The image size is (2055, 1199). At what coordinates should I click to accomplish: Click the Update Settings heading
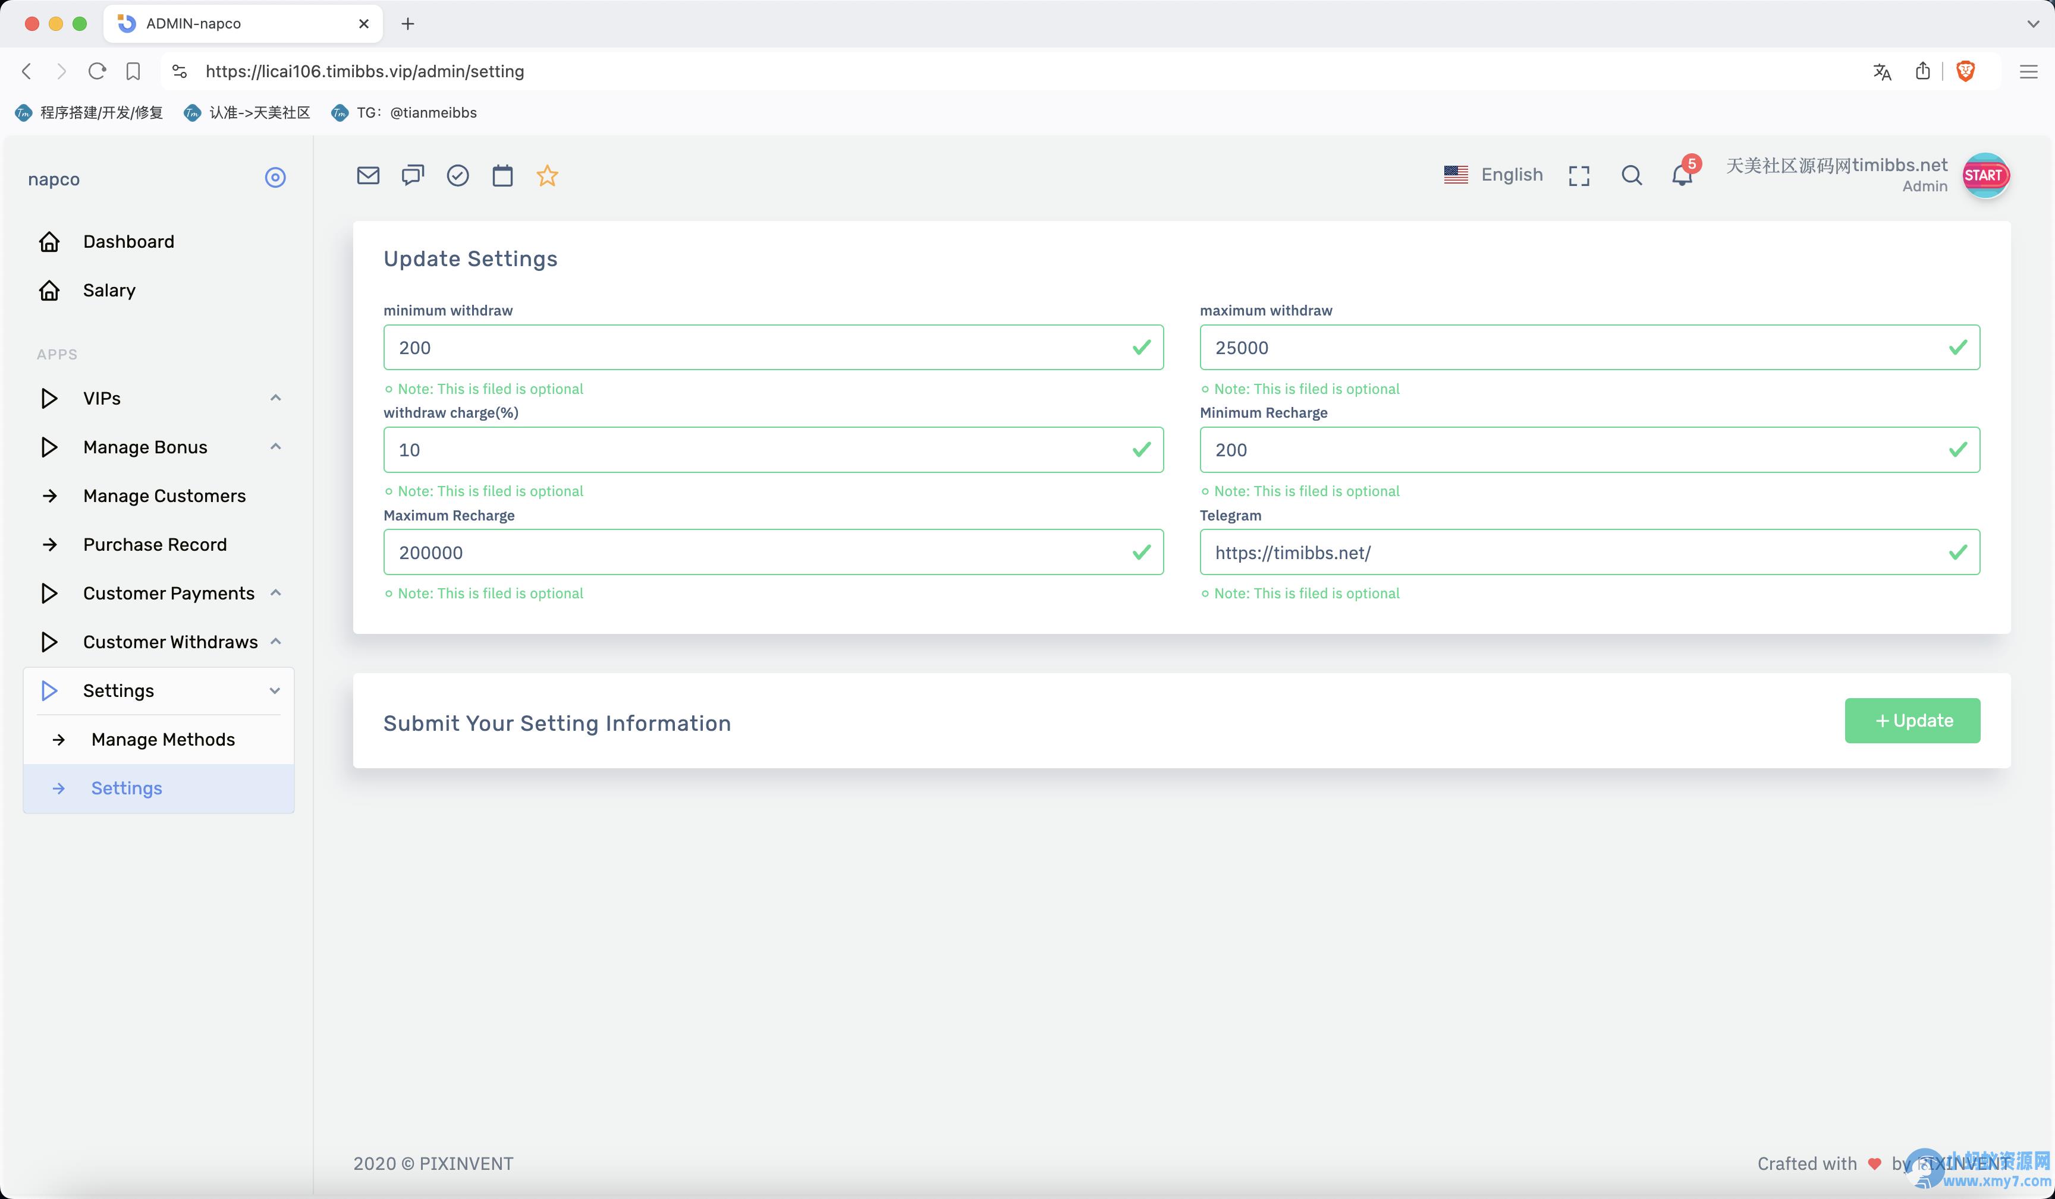(470, 258)
